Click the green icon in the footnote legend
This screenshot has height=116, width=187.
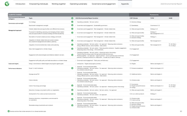tap(9, 111)
